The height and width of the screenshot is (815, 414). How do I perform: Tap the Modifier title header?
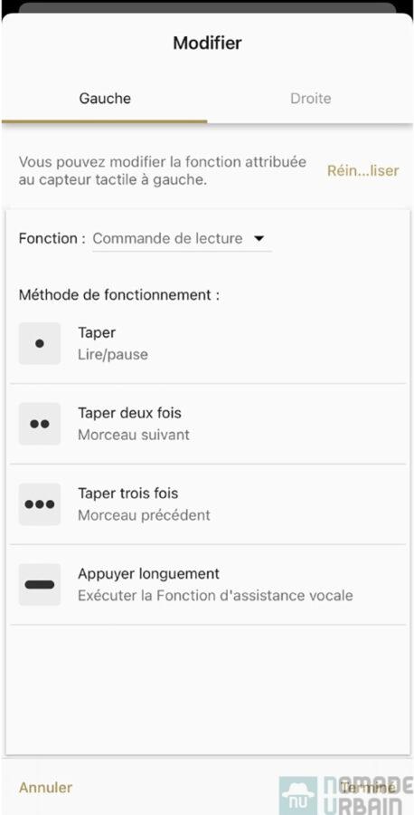pyautogui.click(x=208, y=43)
